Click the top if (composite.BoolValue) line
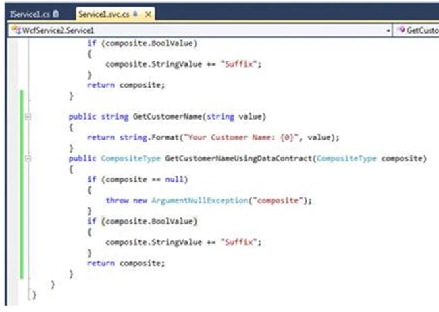Screen dimensions: 439x312 [x=143, y=43]
